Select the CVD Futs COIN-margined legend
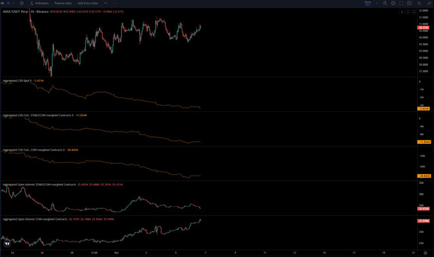 (33, 150)
